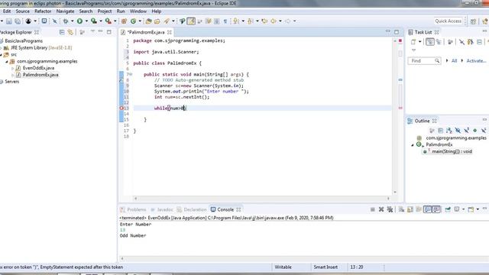
Task: Click the Save disk icon
Action: click(8, 21)
